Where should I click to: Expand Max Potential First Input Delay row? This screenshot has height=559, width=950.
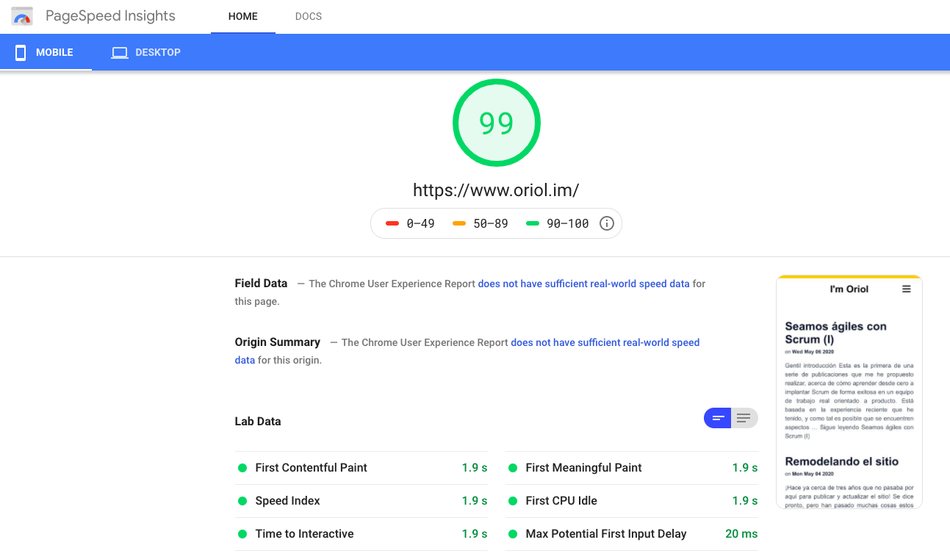tap(632, 534)
